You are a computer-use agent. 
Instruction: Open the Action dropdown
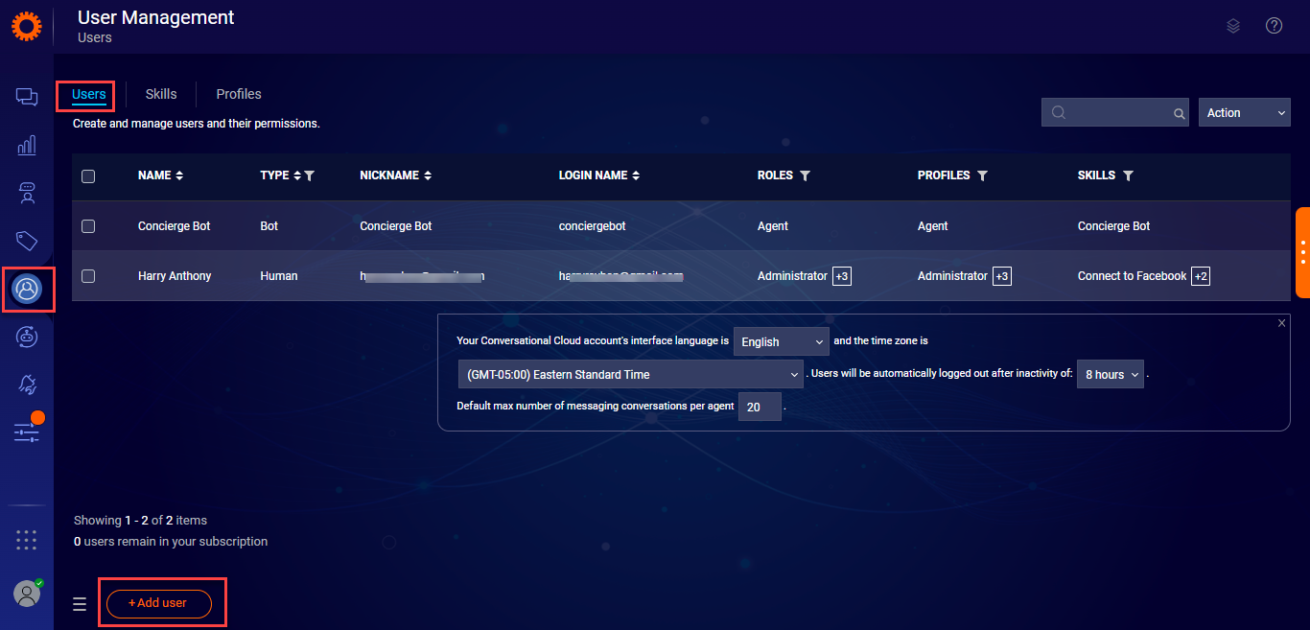(x=1244, y=113)
